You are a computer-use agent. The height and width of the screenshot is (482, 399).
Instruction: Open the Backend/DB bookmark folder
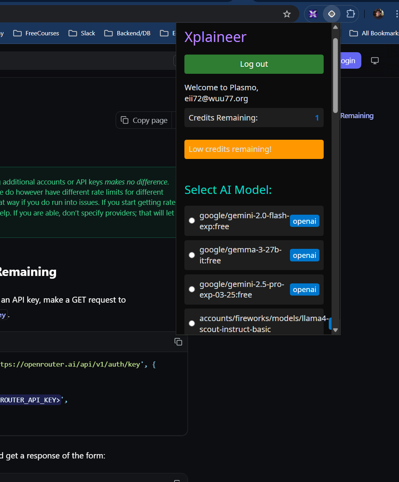[x=127, y=33]
